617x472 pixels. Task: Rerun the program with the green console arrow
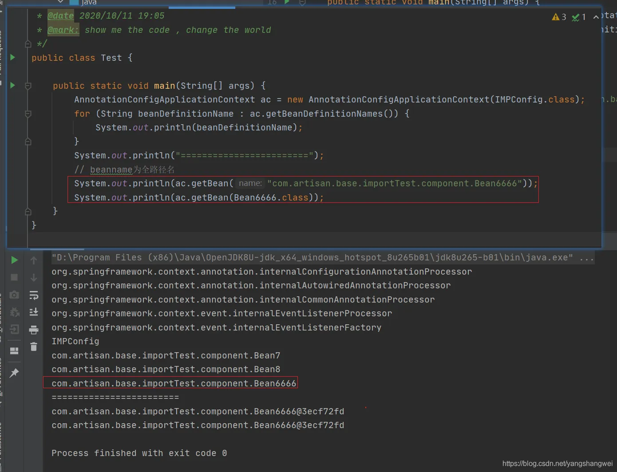tap(14, 260)
